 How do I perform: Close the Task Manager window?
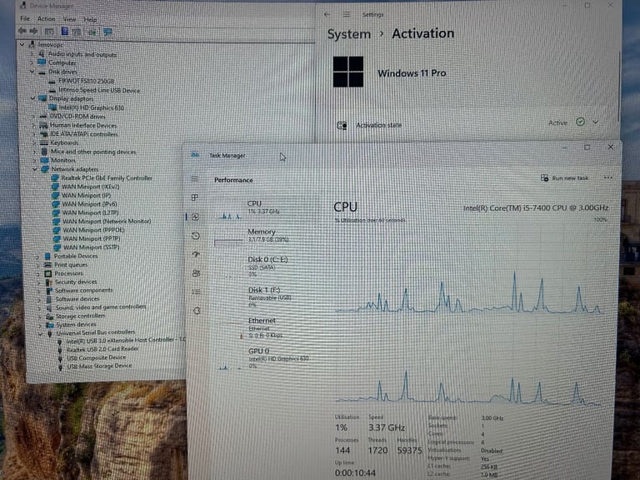click(x=610, y=147)
